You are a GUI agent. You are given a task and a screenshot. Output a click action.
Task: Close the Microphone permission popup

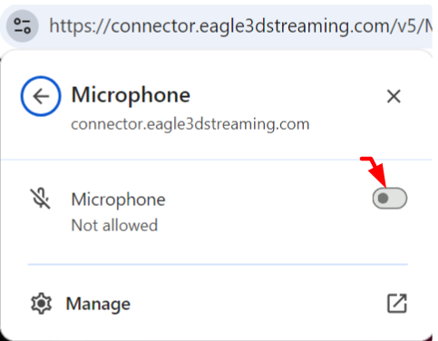[x=394, y=96]
